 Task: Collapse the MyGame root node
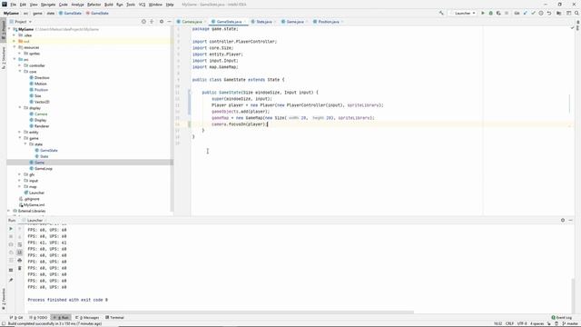(x=10, y=29)
